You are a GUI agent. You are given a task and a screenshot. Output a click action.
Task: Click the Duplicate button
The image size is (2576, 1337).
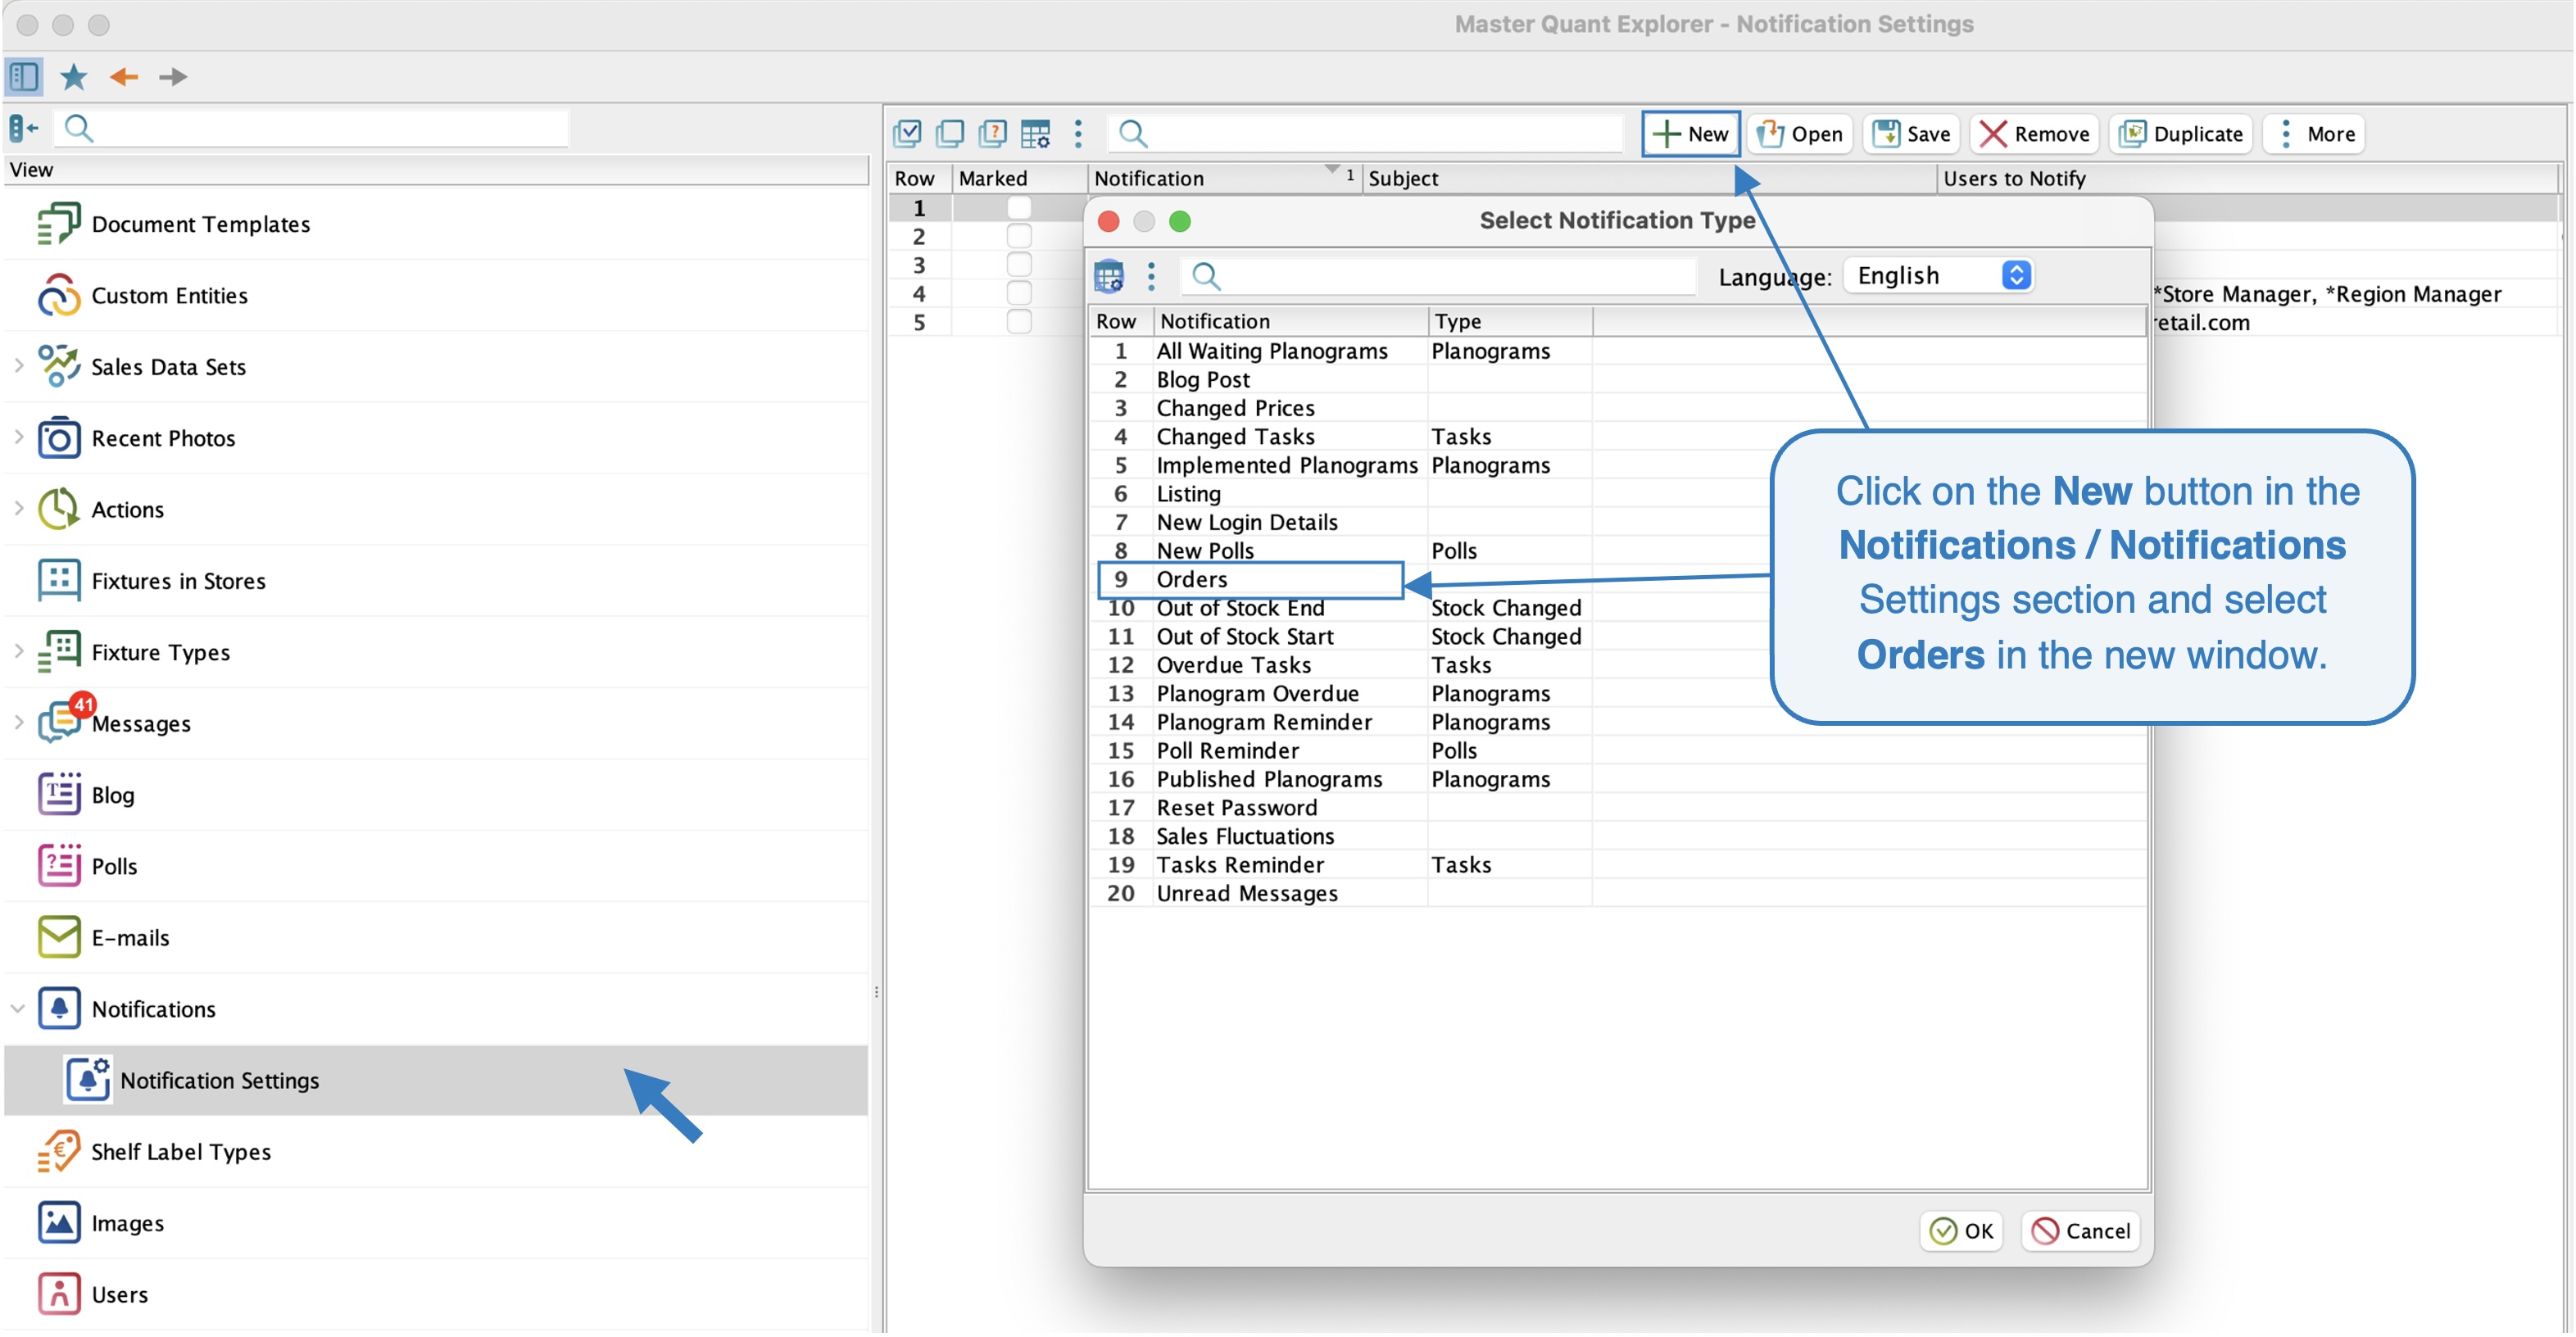coord(2181,134)
